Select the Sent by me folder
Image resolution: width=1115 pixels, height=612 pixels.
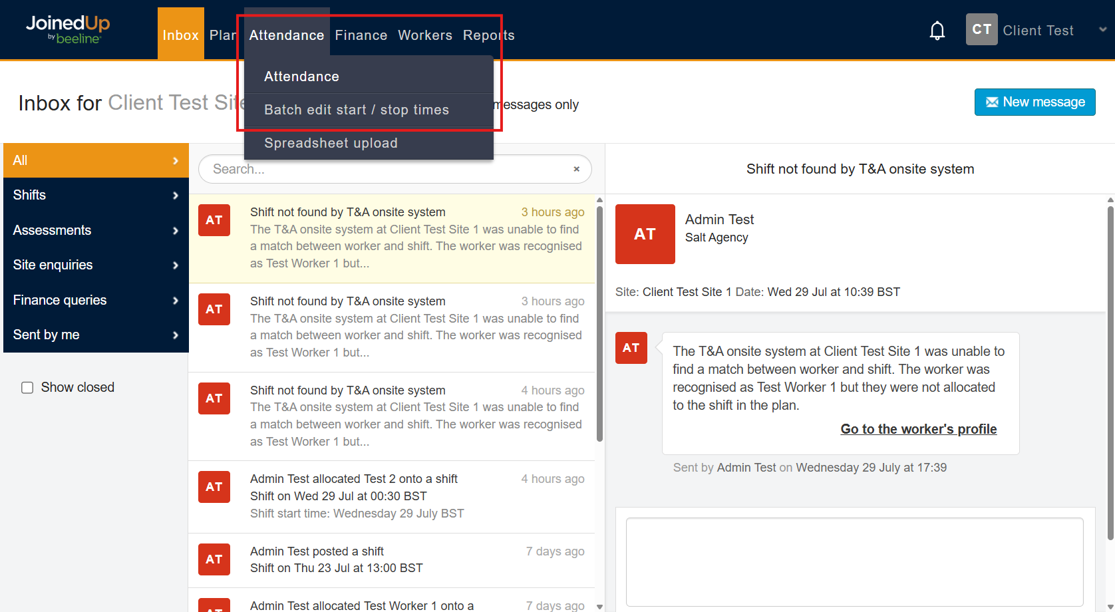96,335
